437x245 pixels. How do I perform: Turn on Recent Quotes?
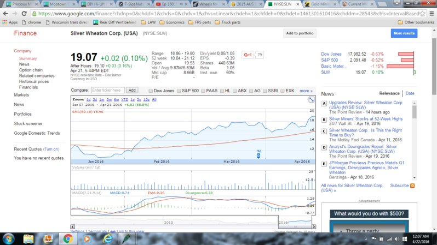51,149
